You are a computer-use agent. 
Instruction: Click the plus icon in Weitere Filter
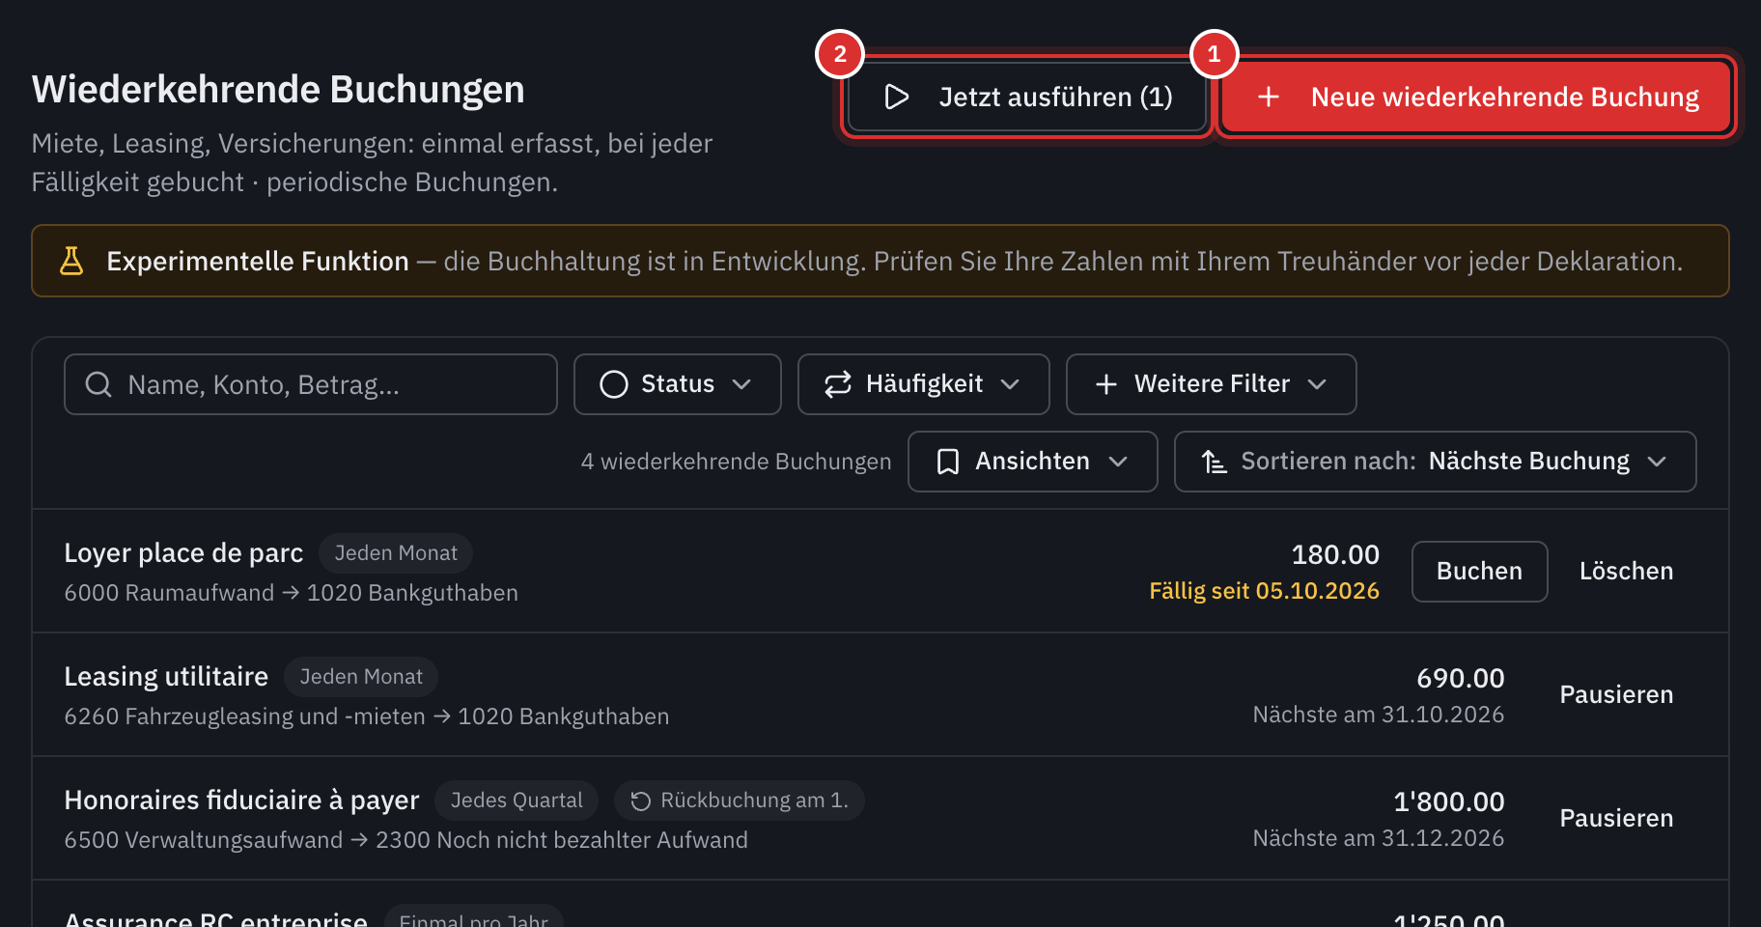(1106, 384)
